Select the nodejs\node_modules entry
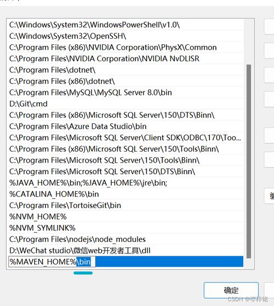This screenshot has height=306, width=274. click(126, 239)
